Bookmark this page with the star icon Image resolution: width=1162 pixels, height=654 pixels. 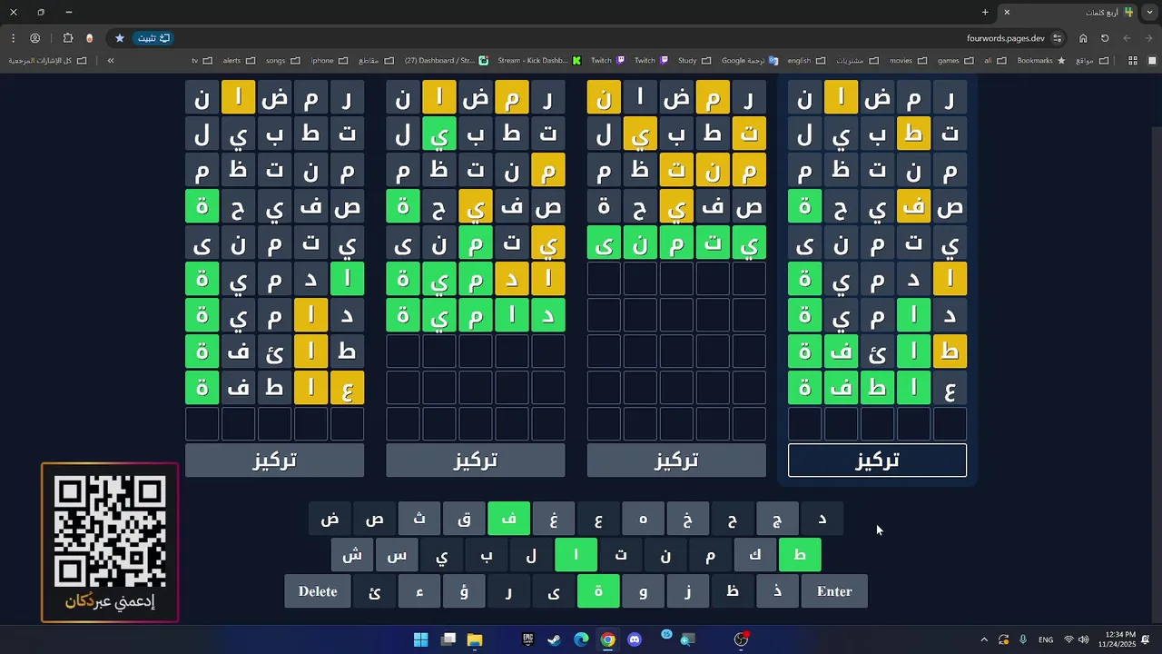tap(119, 38)
